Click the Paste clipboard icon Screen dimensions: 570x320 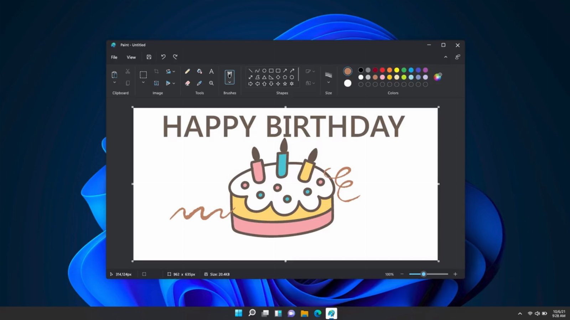click(114, 74)
